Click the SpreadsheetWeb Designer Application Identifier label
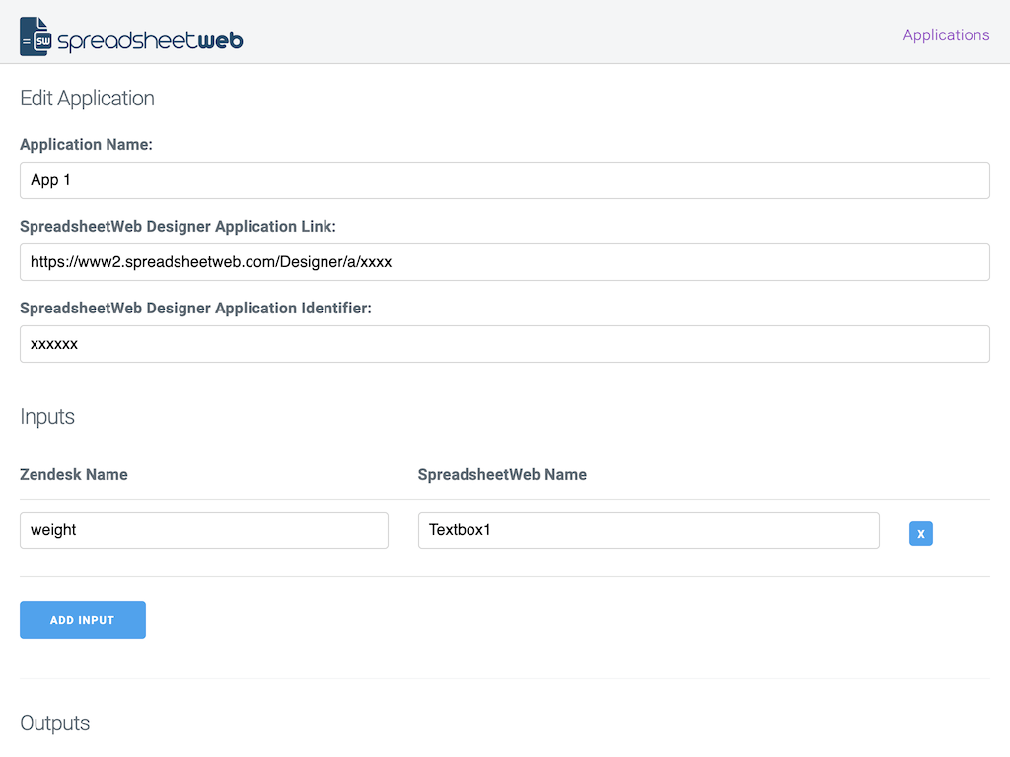The height and width of the screenshot is (757, 1010). pos(195,309)
